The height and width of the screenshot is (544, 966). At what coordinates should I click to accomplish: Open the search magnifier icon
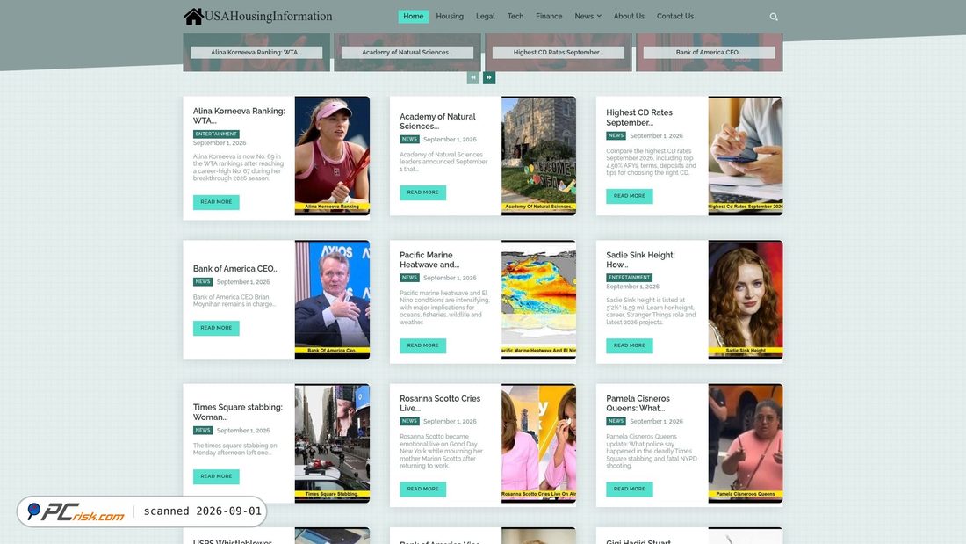(774, 17)
